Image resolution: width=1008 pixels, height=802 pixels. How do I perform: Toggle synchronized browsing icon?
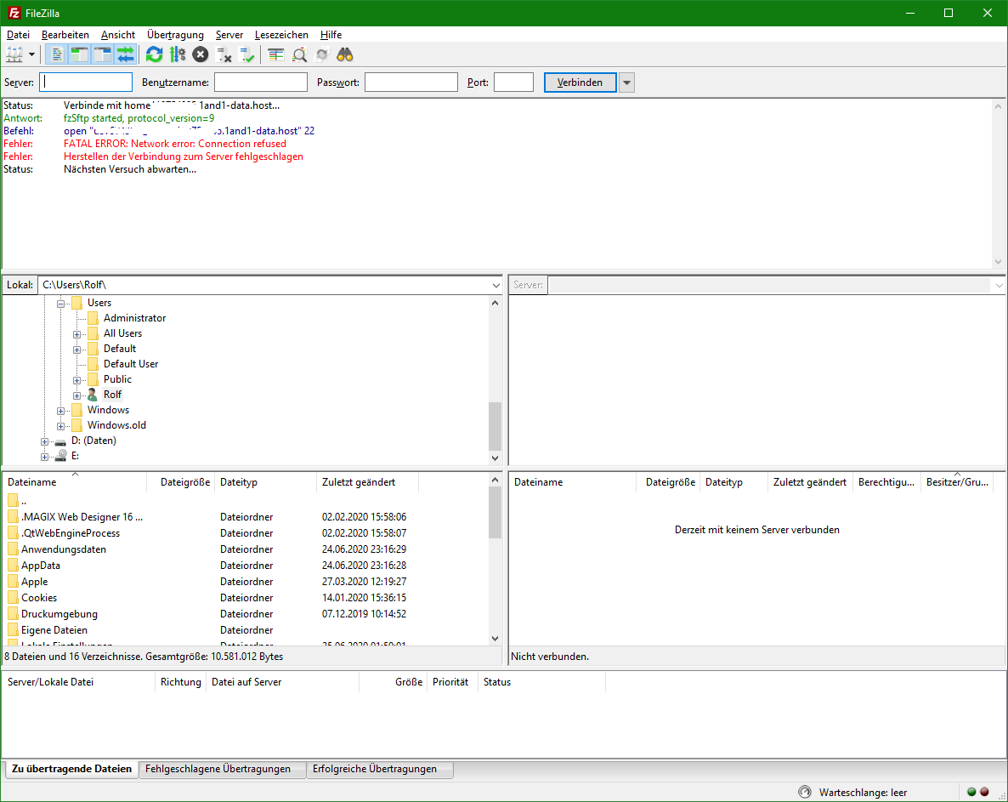pos(322,54)
